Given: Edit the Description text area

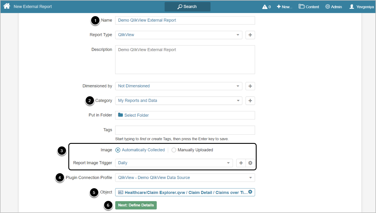Looking at the screenshot, I should tap(185, 60).
